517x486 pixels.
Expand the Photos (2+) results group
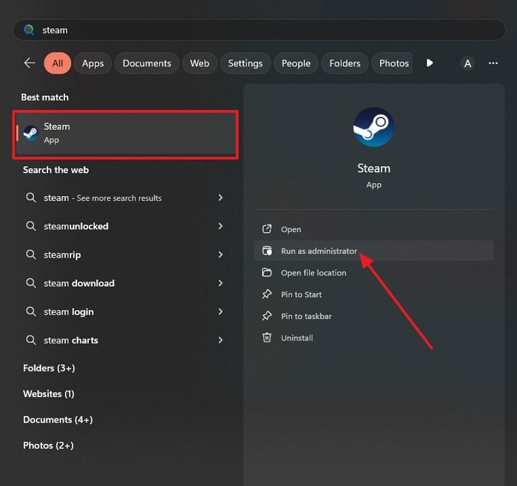tap(48, 446)
